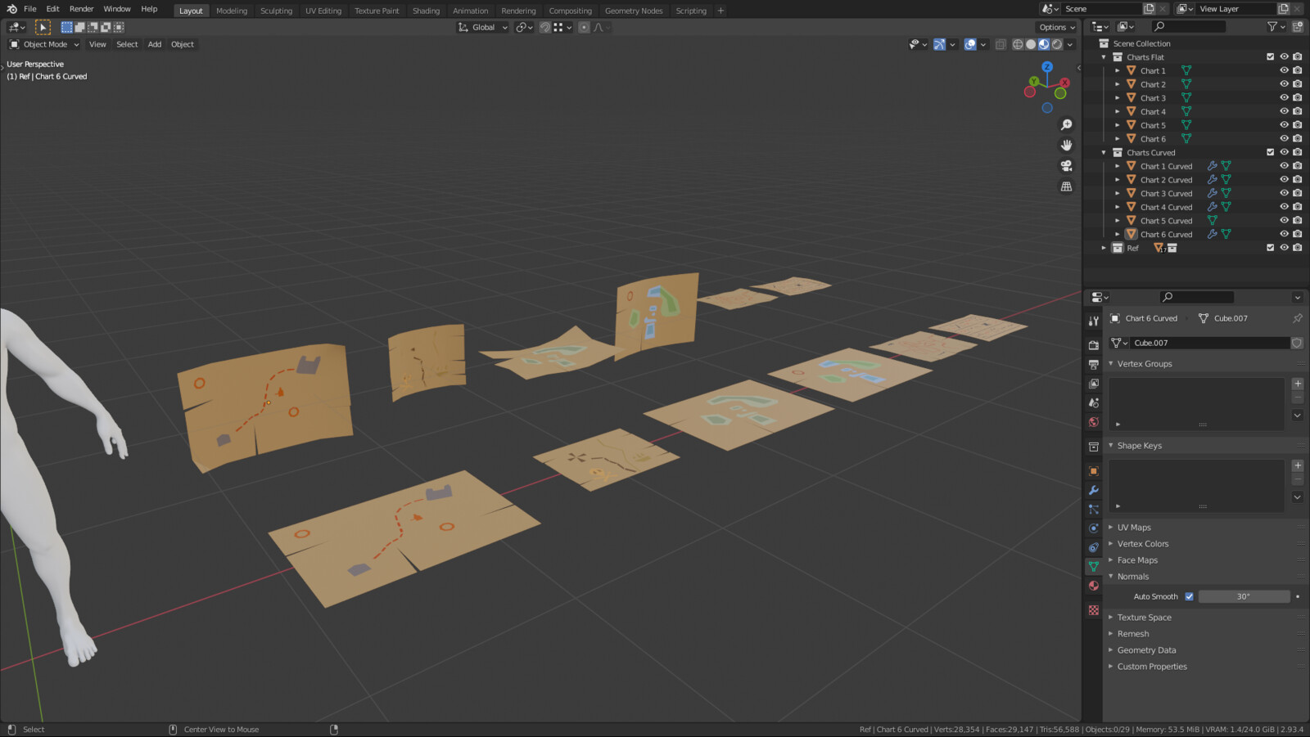
Task: Open the Options dropdown
Action: coord(1057,27)
